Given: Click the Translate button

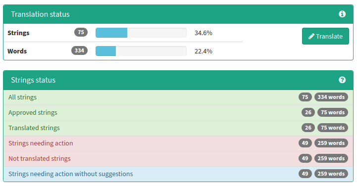Looking at the screenshot, I should coord(325,36).
